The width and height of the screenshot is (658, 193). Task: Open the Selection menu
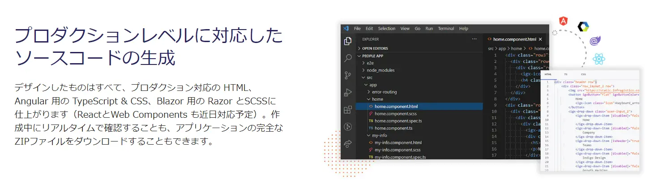coord(387,29)
